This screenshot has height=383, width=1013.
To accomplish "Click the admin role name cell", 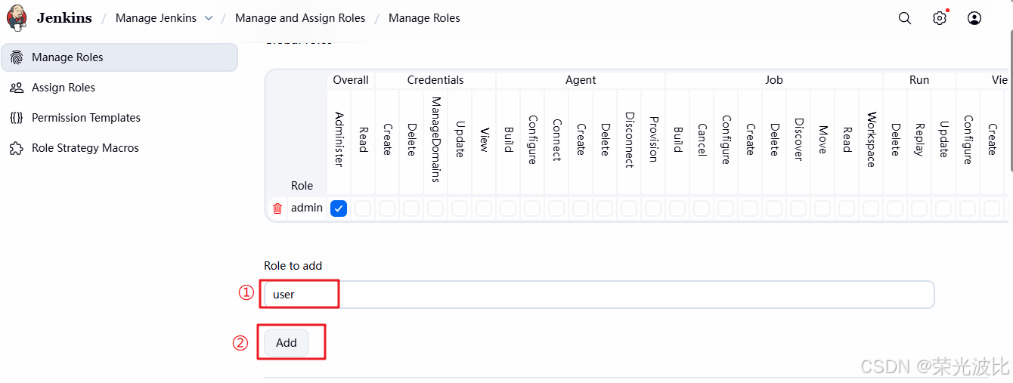I will click(x=307, y=208).
